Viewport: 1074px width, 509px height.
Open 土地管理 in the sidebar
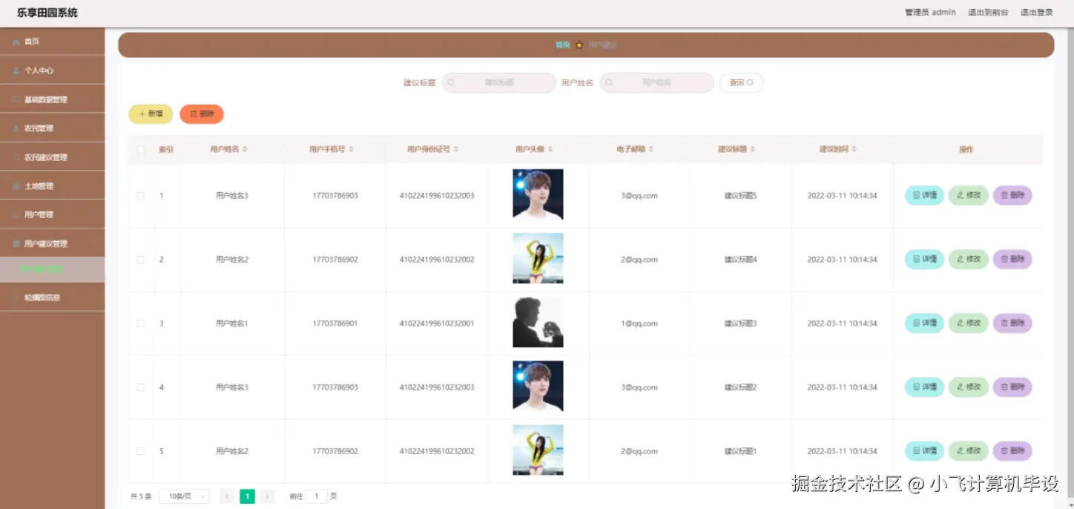tap(52, 186)
